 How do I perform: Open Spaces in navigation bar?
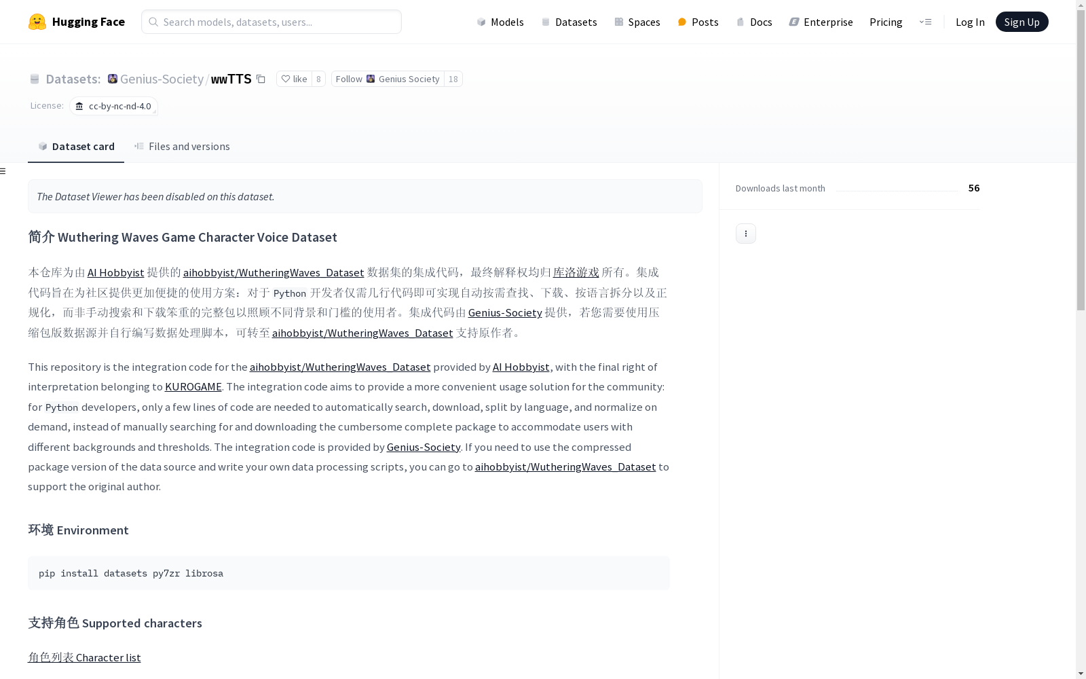(x=637, y=22)
